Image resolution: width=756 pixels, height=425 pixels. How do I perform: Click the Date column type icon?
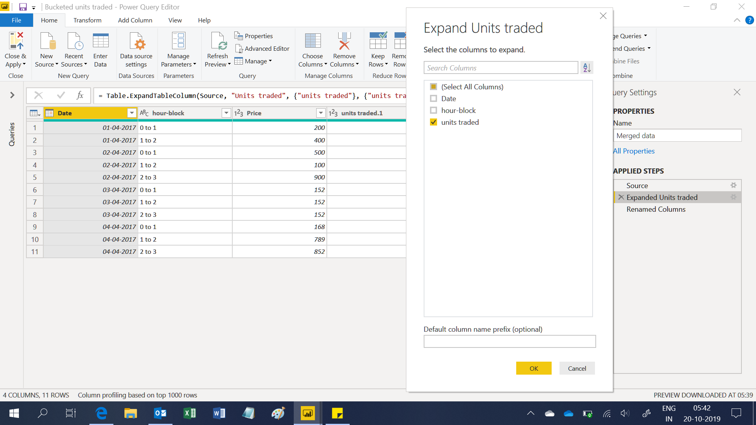click(x=50, y=113)
